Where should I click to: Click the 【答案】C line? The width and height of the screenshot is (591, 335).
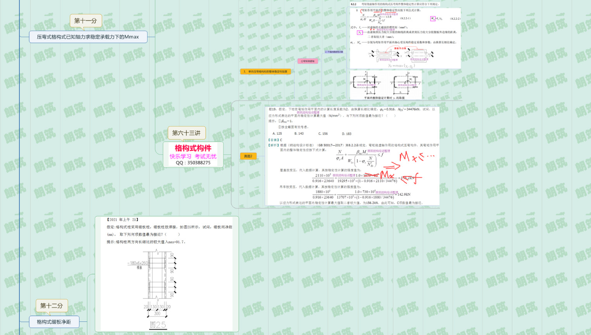[x=275, y=140]
